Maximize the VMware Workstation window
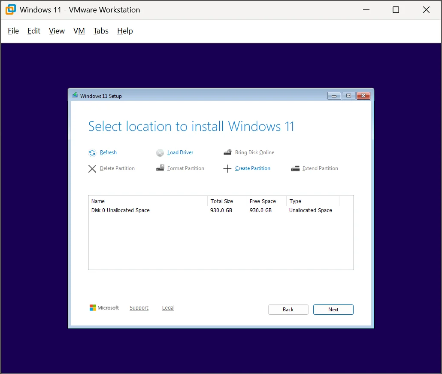This screenshot has height=374, width=442. (x=396, y=9)
